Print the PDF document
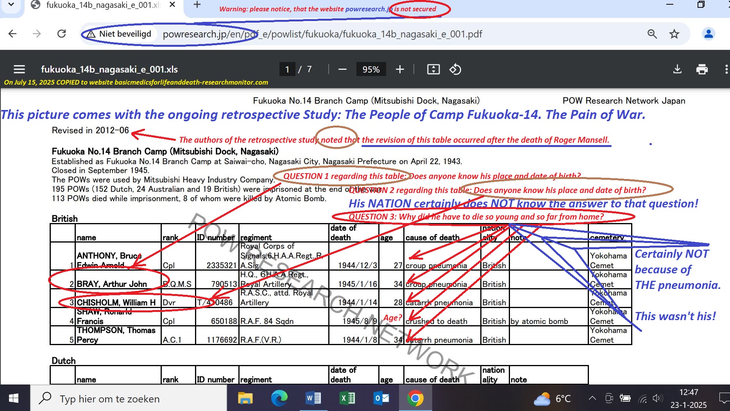The width and height of the screenshot is (730, 411). (702, 69)
